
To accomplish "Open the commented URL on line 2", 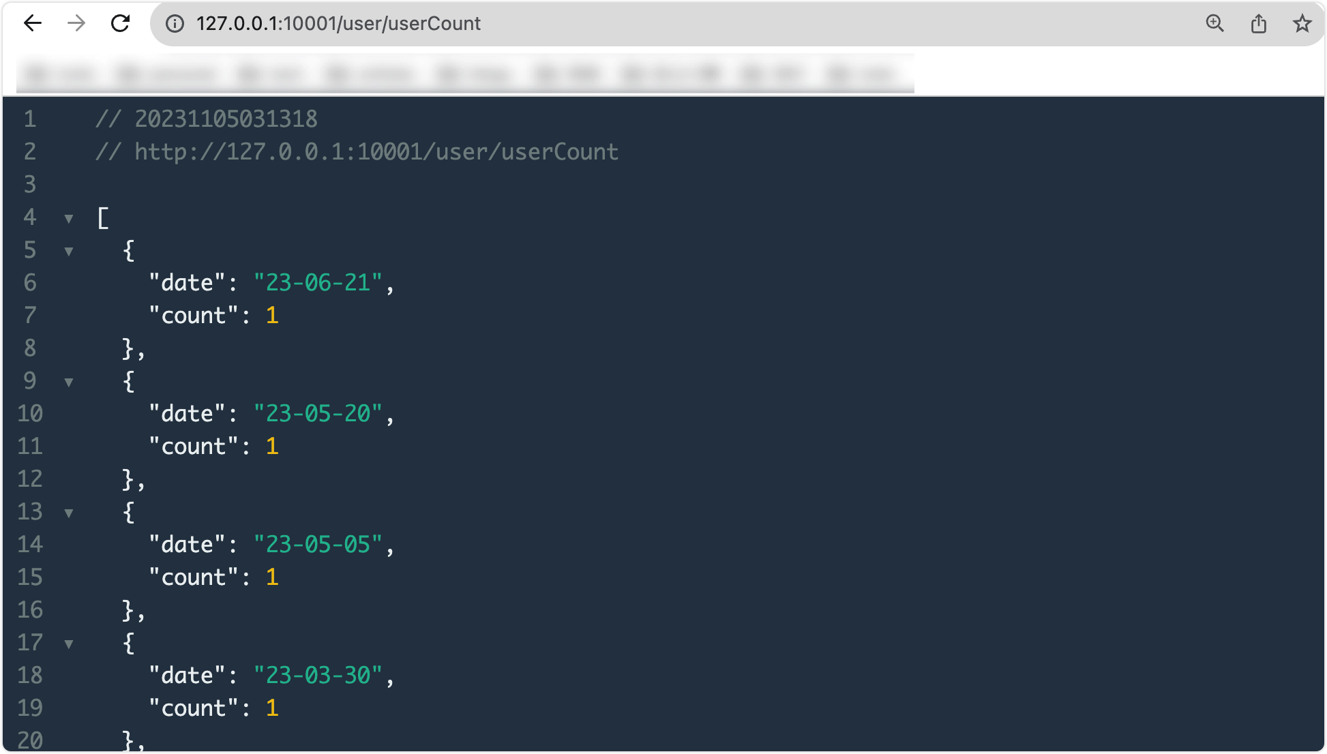I will click(x=376, y=152).
